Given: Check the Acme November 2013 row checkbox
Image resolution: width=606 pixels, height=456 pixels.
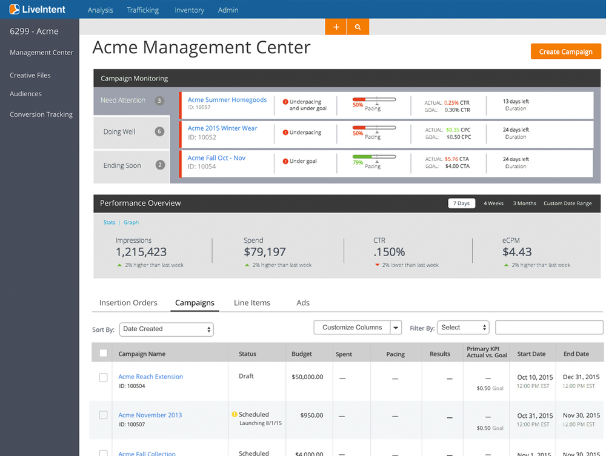Looking at the screenshot, I should pyautogui.click(x=103, y=415).
